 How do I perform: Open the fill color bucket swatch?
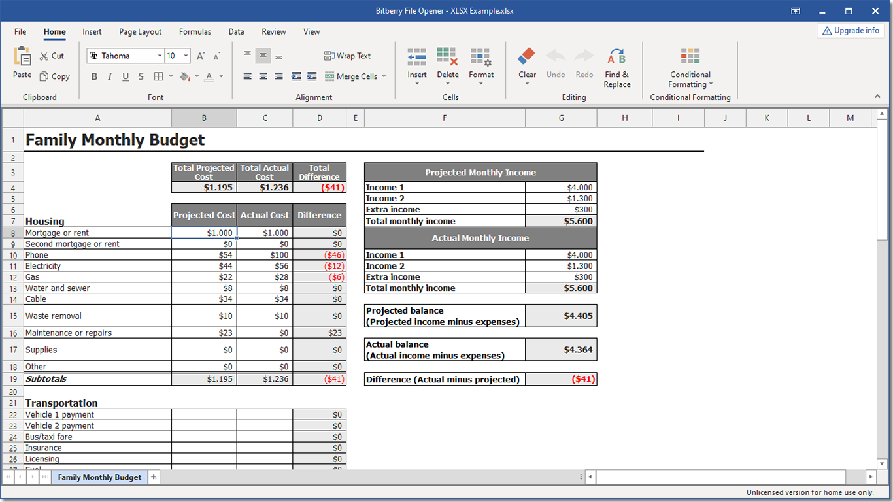click(185, 76)
